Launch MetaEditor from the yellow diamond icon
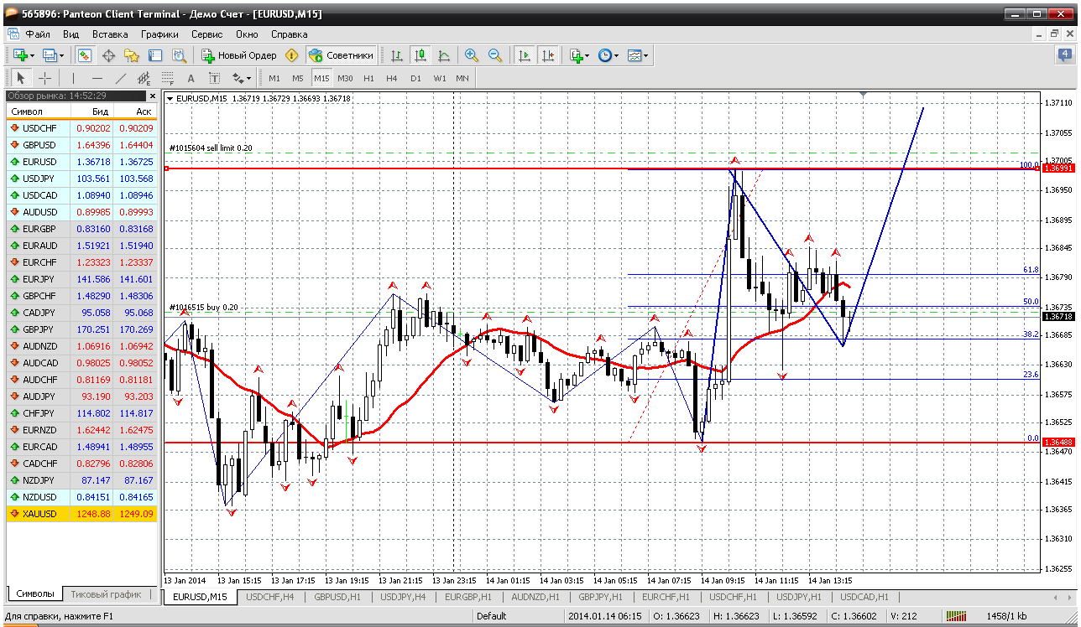 (x=292, y=55)
